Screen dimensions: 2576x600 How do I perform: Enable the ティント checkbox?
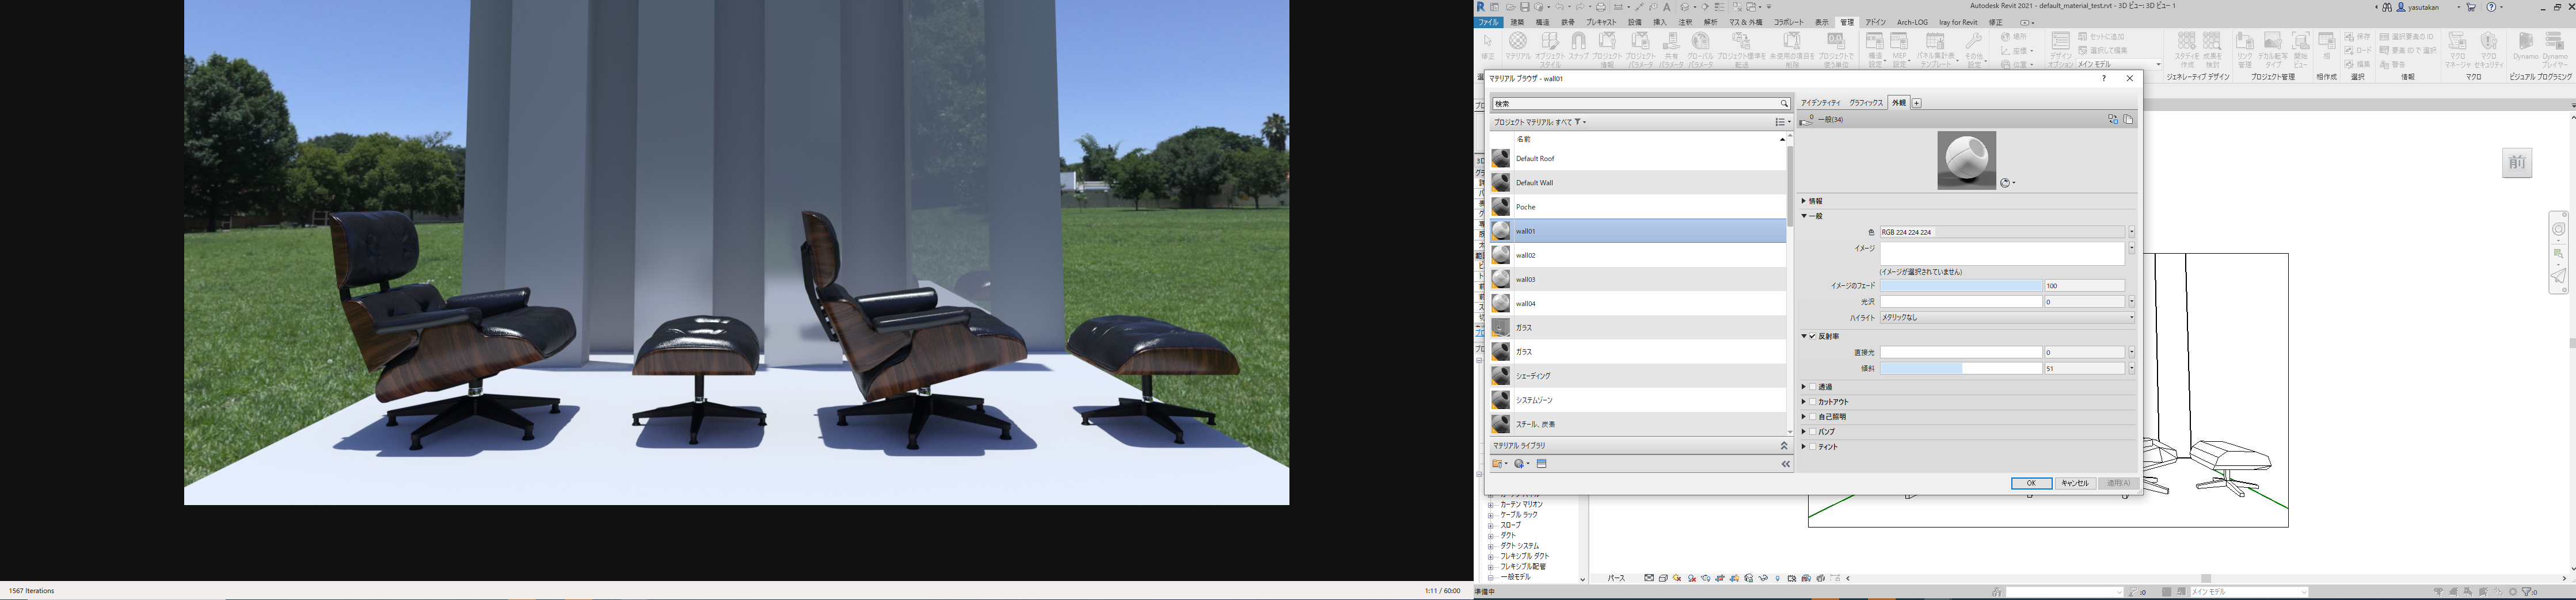point(1812,447)
